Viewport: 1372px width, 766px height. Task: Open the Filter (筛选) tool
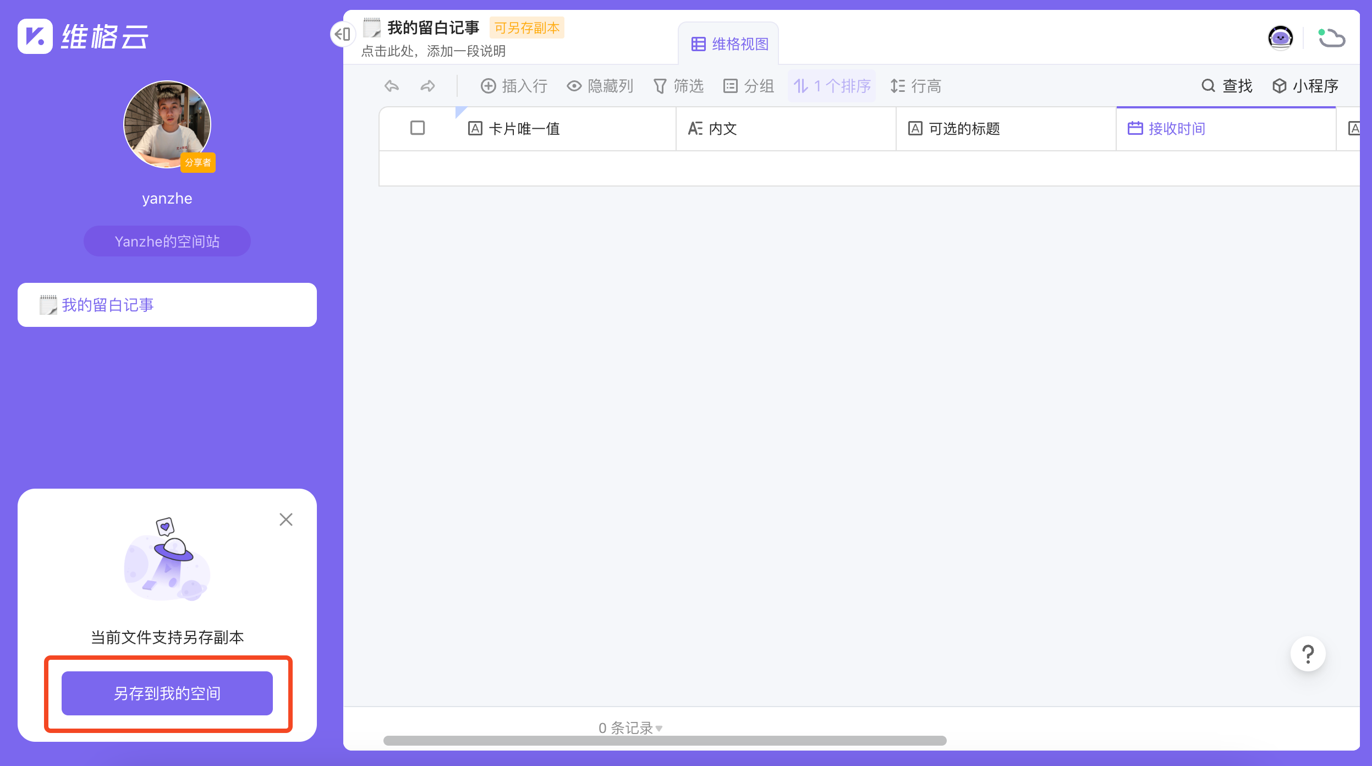(678, 86)
